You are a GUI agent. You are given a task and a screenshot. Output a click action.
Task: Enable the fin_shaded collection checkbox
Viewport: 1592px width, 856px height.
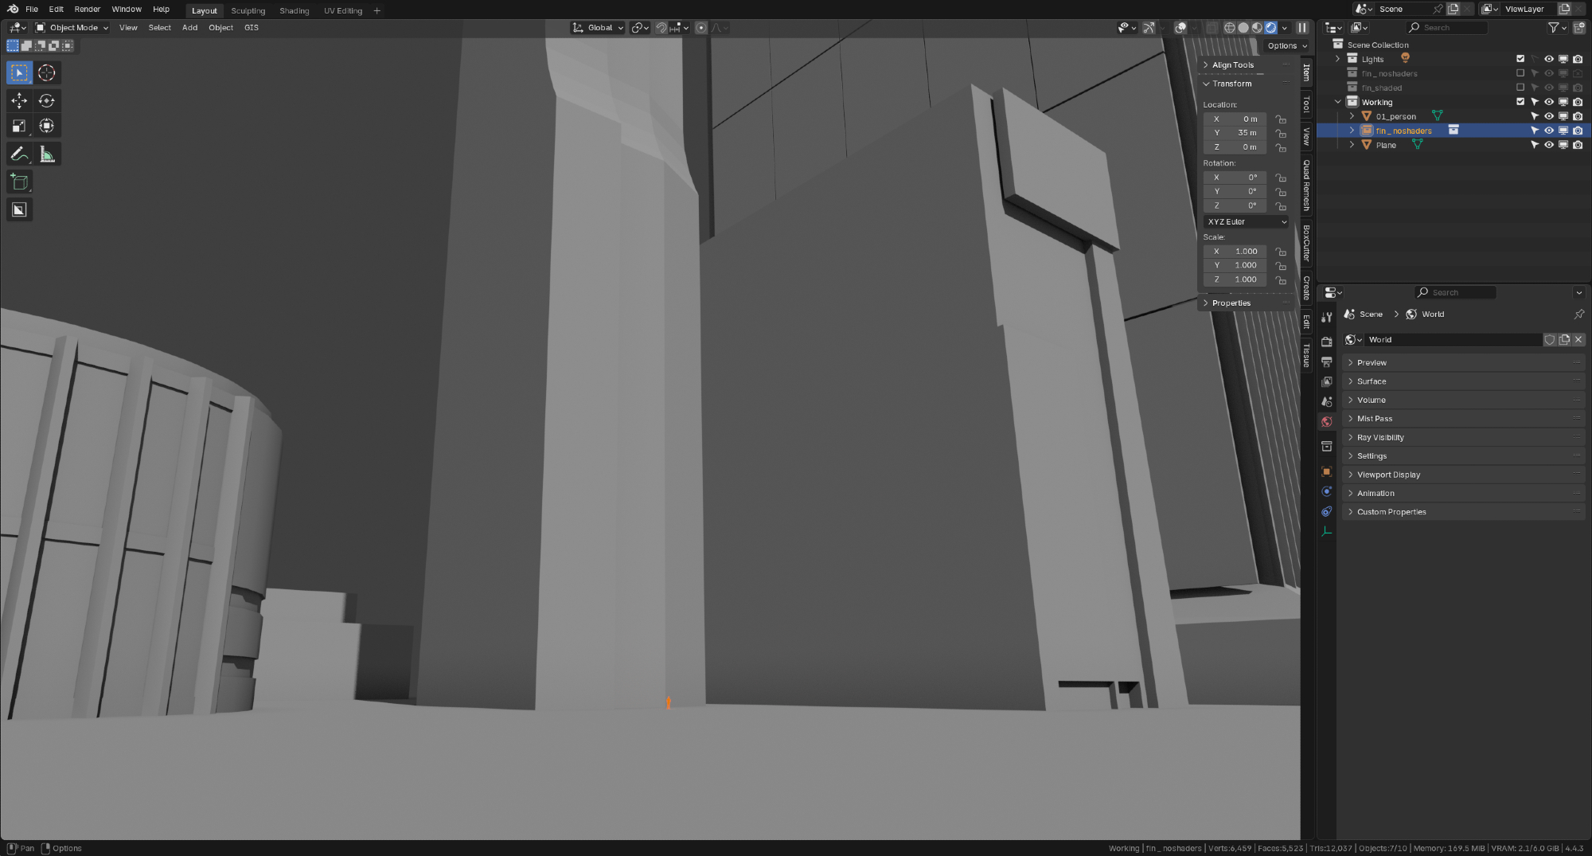pos(1520,88)
